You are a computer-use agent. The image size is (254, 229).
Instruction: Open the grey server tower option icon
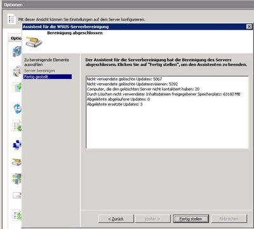(17, 179)
